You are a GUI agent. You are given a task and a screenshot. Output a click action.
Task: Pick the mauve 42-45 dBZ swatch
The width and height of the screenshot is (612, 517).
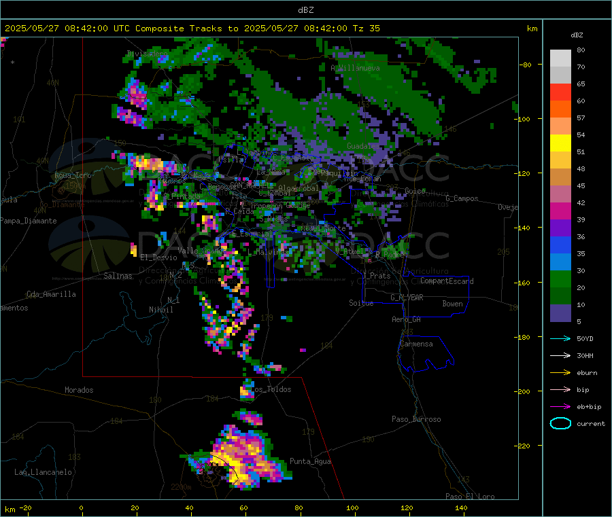(560, 194)
